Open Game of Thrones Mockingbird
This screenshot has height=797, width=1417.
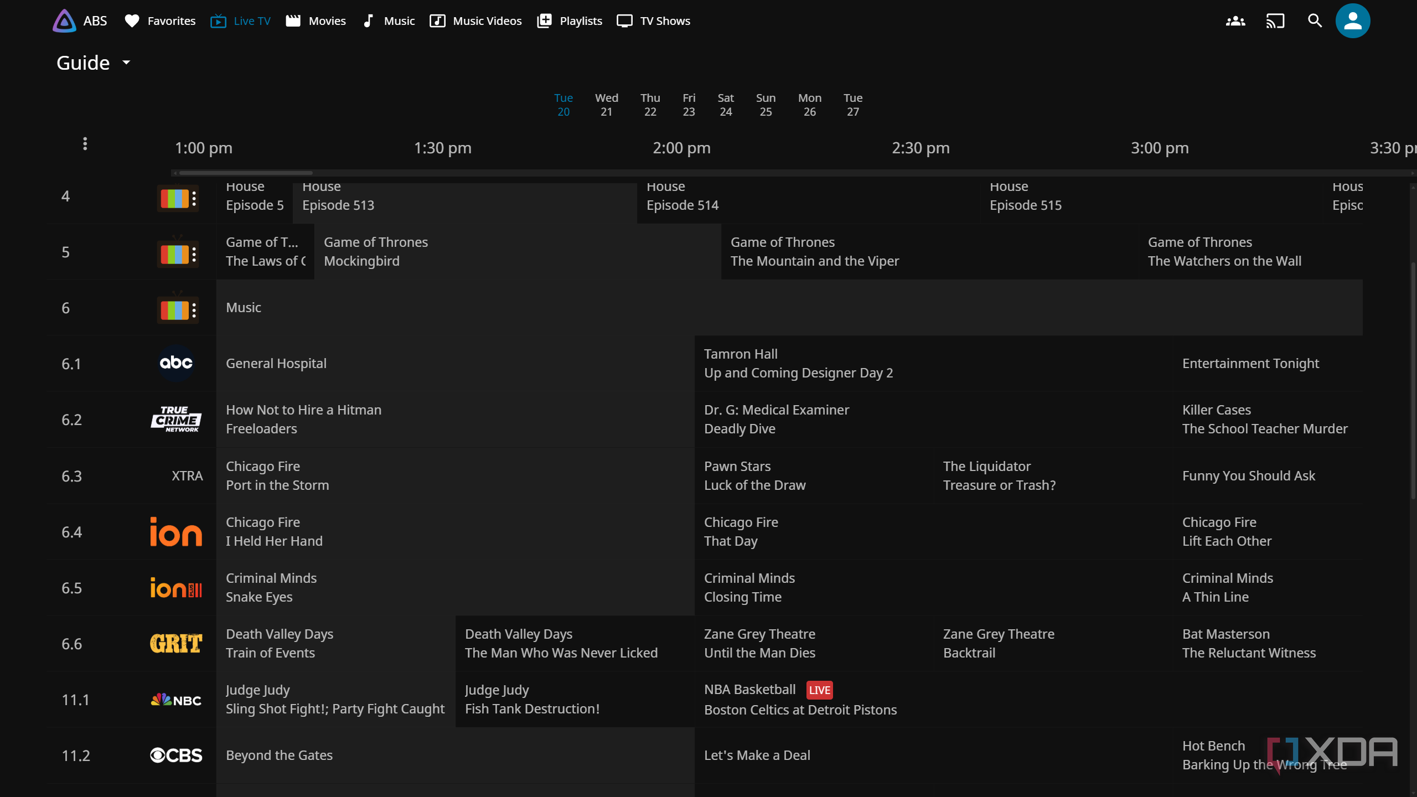tap(518, 251)
